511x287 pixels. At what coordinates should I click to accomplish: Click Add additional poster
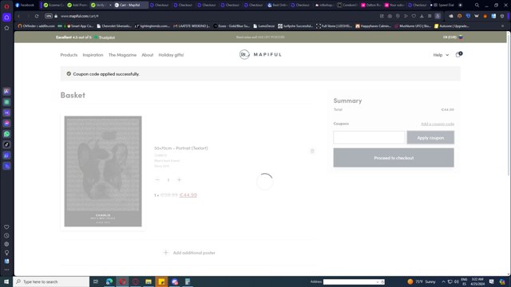[189, 253]
